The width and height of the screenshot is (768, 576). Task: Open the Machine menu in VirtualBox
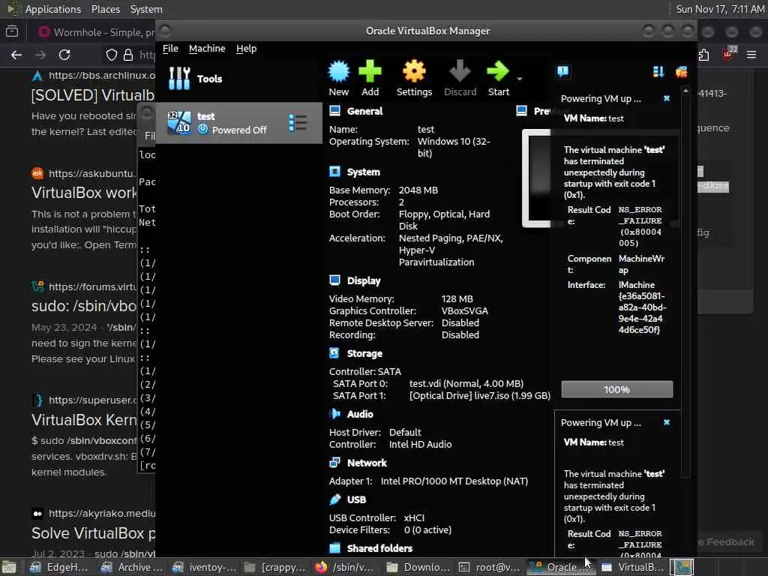(x=207, y=49)
